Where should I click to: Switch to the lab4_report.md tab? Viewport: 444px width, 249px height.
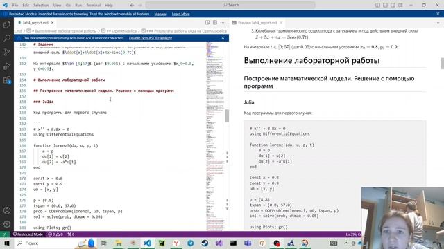[x=35, y=23]
